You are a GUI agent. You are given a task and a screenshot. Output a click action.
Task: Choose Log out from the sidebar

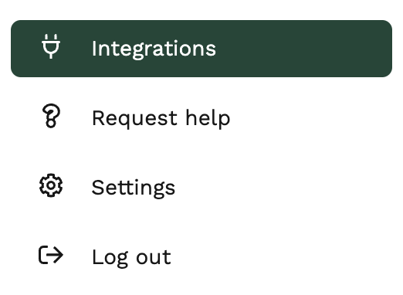point(201,257)
